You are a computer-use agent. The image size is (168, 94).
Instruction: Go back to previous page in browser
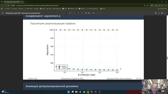[2, 5]
